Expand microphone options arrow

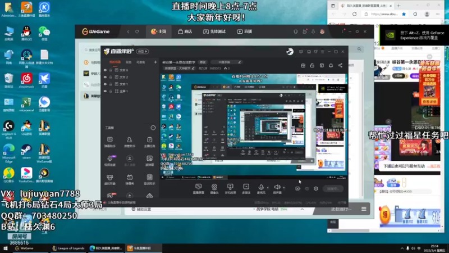(268, 188)
